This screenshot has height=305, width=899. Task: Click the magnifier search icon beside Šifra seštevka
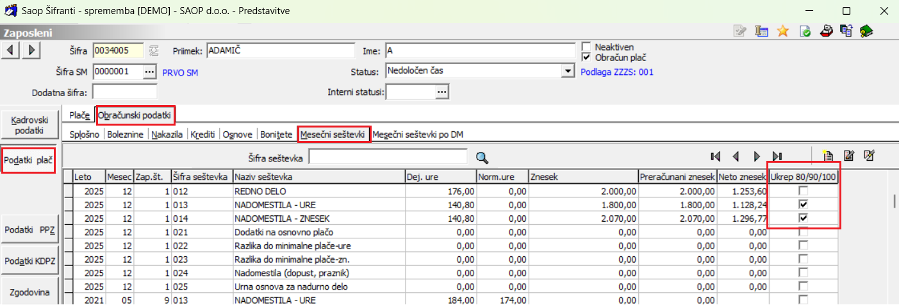click(x=482, y=157)
